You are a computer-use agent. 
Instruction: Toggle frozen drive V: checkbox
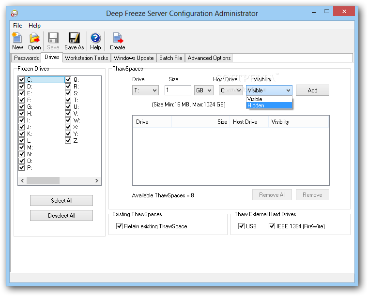click(68, 114)
